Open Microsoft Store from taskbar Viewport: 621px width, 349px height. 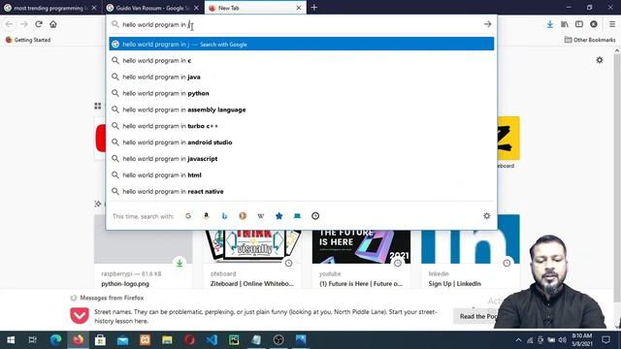click(100, 340)
